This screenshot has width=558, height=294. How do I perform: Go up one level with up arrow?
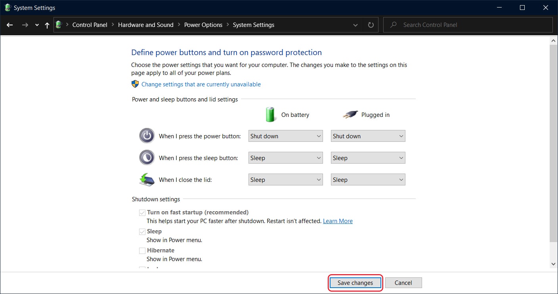click(47, 25)
